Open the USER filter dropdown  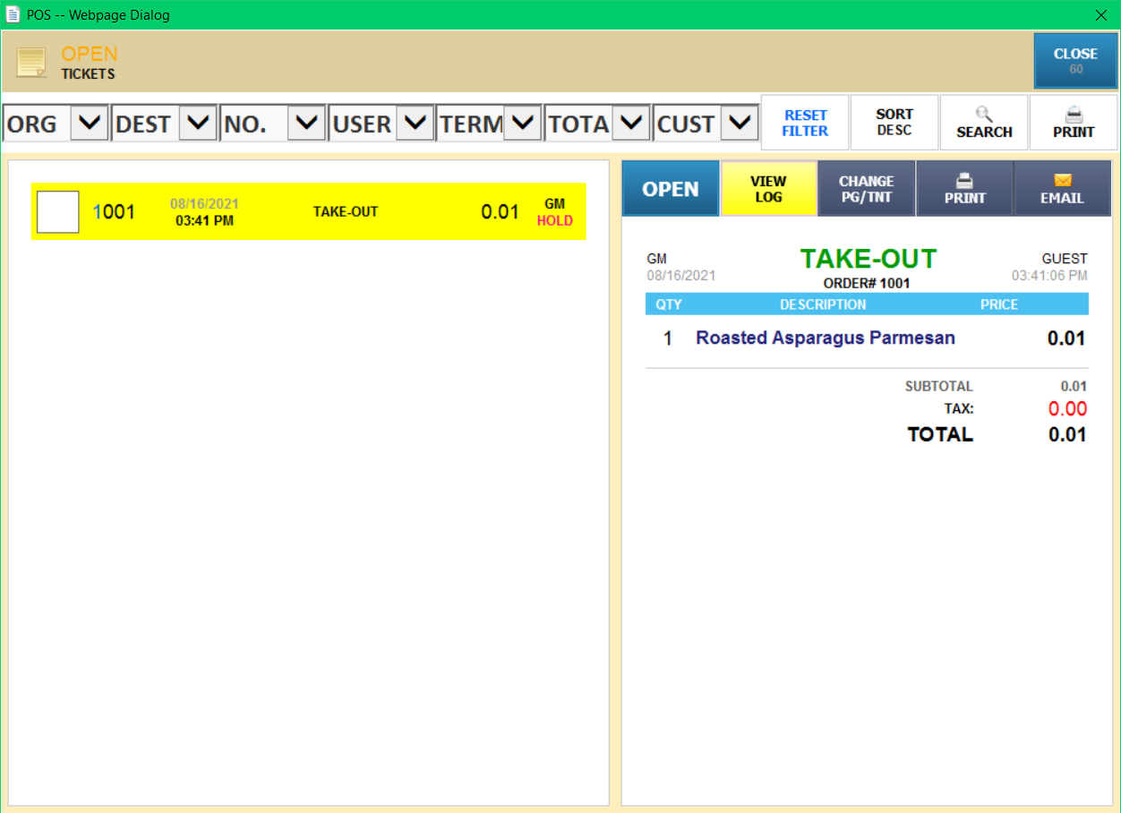[x=415, y=123]
